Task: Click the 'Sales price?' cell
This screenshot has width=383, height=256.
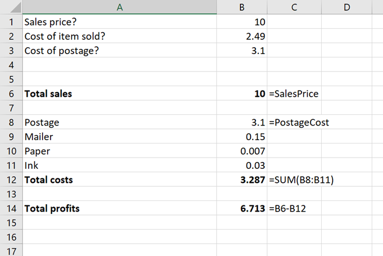Action: click(120, 22)
